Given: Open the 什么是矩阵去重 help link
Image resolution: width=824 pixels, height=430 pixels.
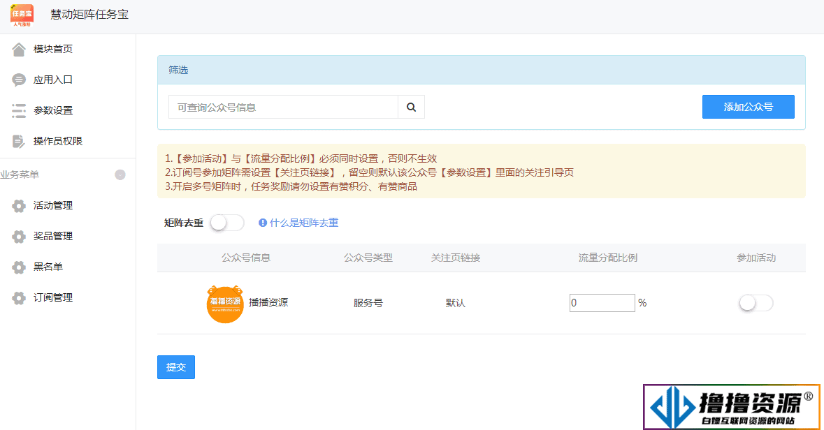Looking at the screenshot, I should pyautogui.click(x=304, y=223).
